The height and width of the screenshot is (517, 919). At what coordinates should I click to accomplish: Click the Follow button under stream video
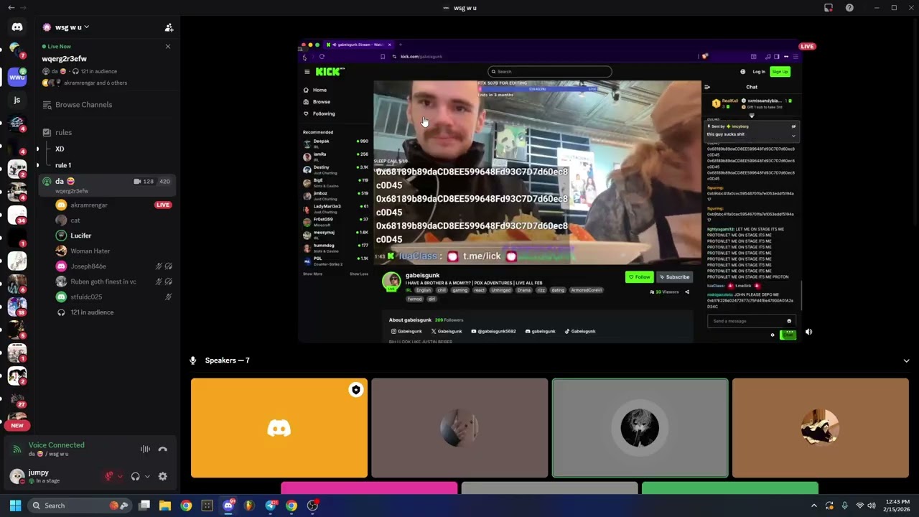click(639, 277)
